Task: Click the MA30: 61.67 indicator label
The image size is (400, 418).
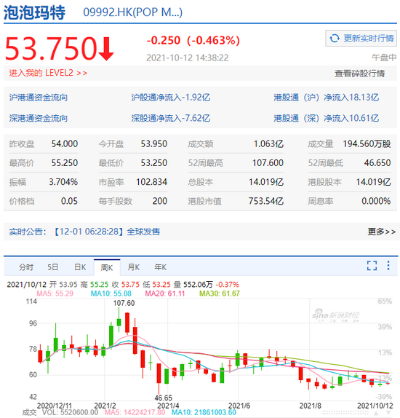Action: click(x=220, y=293)
